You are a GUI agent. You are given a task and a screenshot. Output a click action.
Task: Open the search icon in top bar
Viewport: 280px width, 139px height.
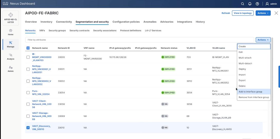[243, 4]
